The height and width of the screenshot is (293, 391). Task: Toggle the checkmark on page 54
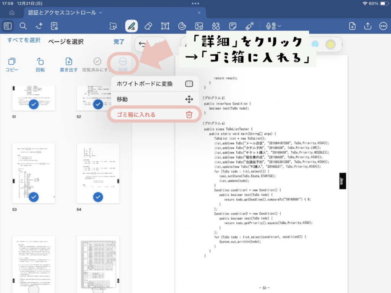click(x=98, y=197)
